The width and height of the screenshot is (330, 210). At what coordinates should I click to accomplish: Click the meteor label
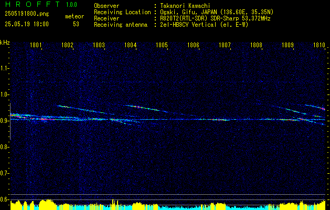point(74,16)
